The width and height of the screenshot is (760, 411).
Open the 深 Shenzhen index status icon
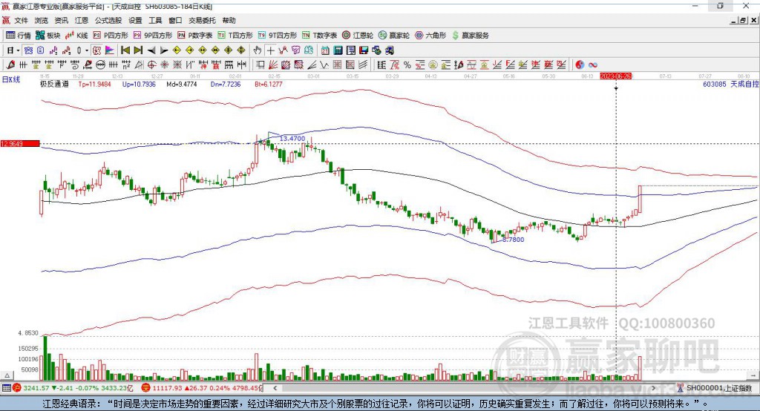[x=146, y=388]
